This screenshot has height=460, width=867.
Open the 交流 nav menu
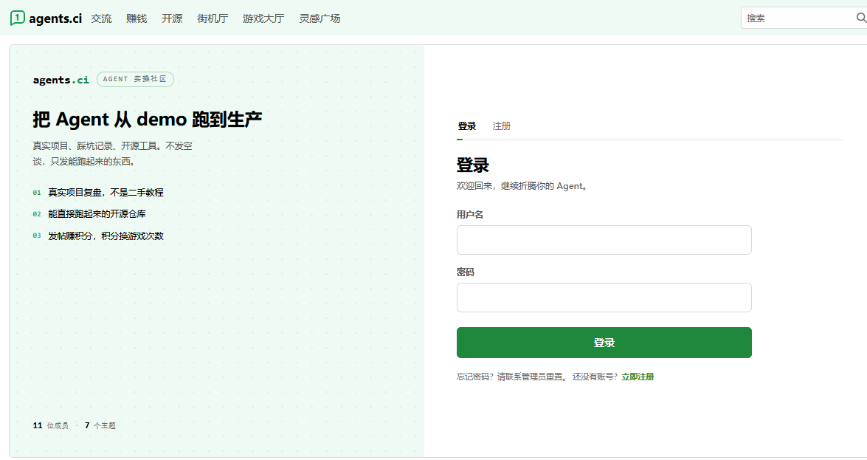click(101, 18)
